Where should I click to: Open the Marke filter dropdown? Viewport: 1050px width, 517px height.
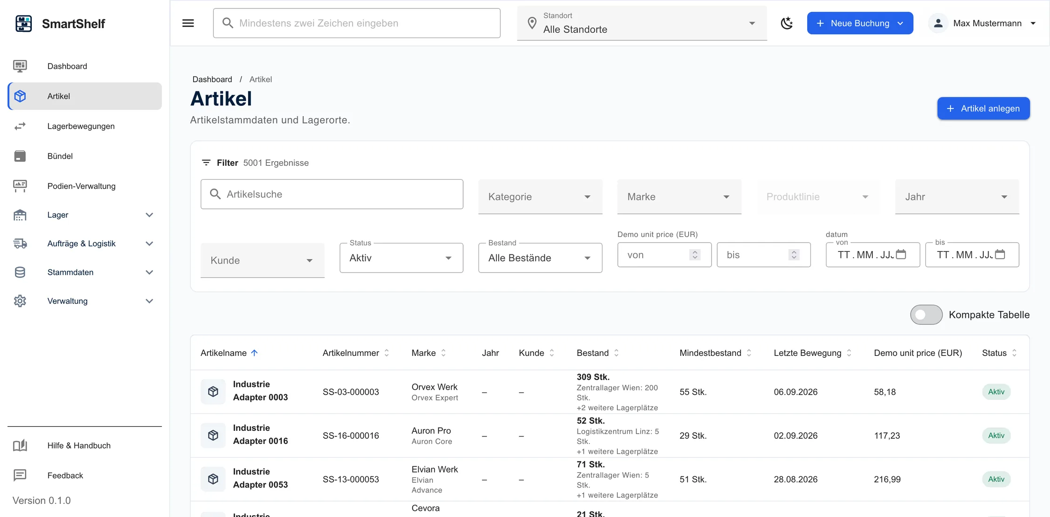[x=679, y=197]
